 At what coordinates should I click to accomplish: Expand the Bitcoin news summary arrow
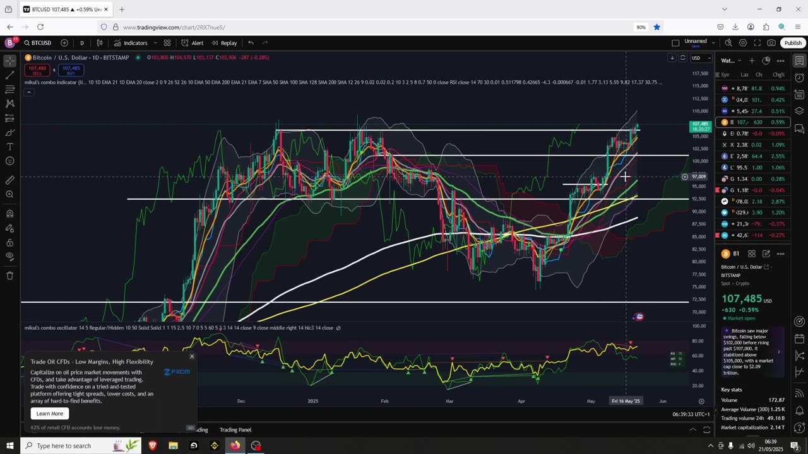click(778, 352)
